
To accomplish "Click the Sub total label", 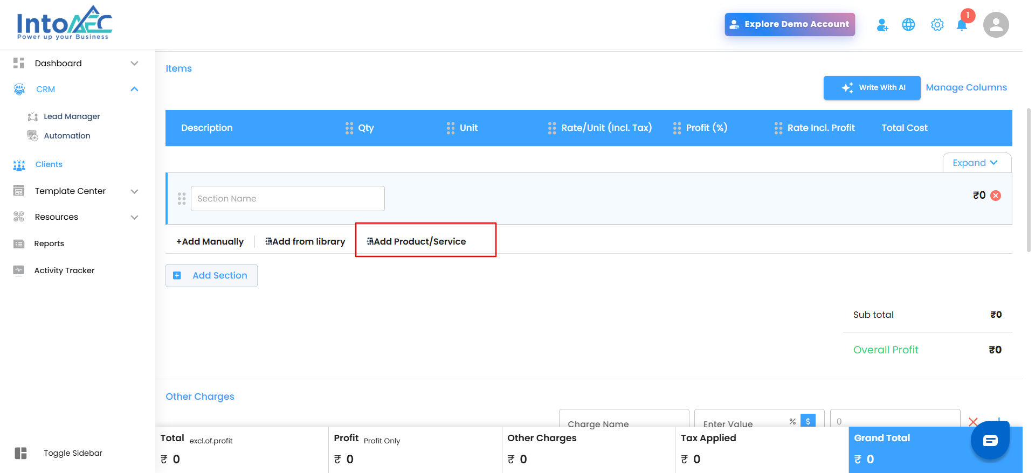I will pyautogui.click(x=873, y=315).
